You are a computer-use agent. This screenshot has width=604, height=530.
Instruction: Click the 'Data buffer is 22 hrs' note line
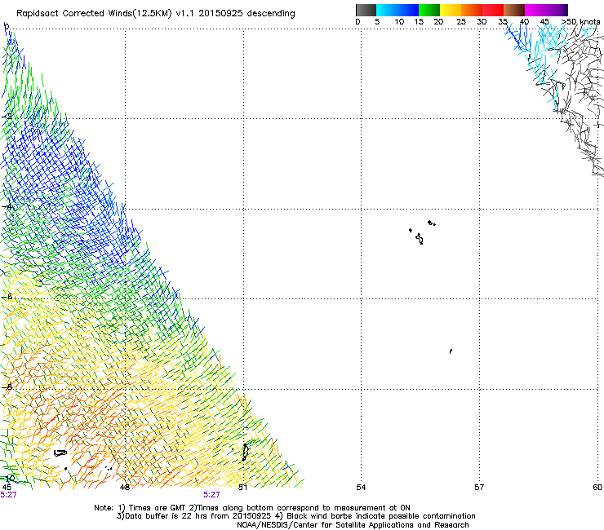coord(295,516)
